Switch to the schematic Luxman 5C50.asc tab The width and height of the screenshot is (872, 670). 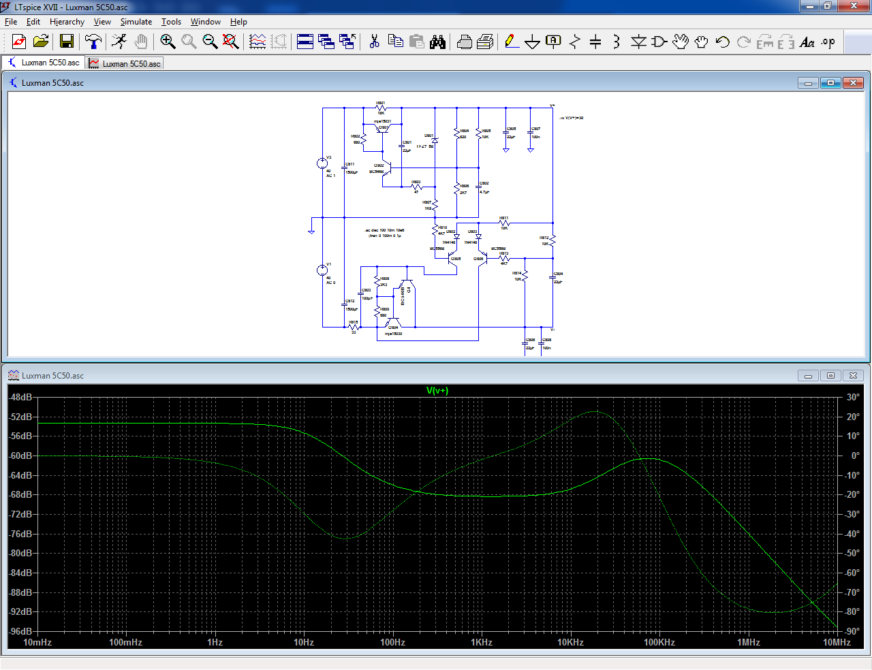[43, 63]
